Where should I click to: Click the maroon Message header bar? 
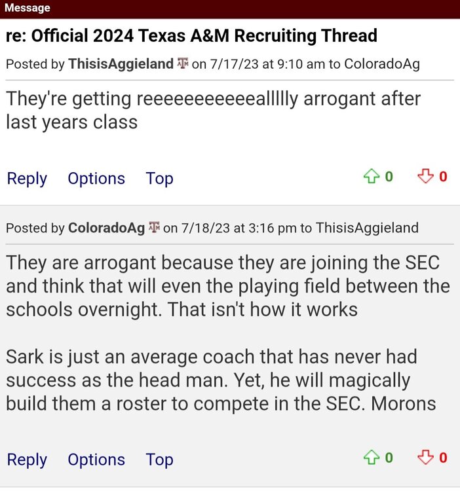(x=229, y=9)
